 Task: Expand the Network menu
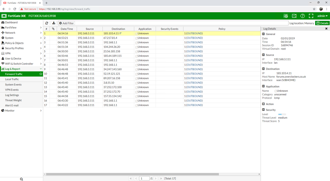coord(21,33)
